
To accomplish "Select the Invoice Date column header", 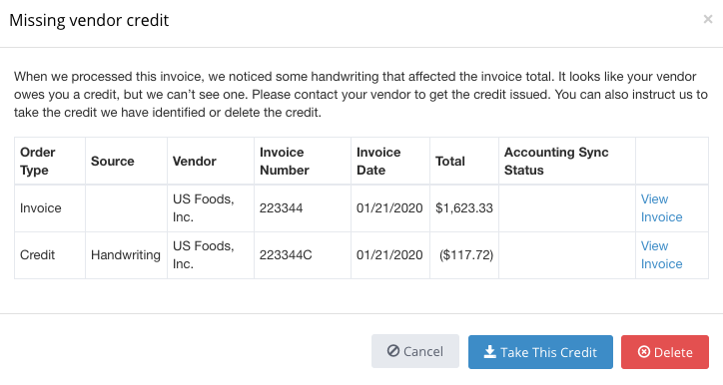I will (390, 162).
